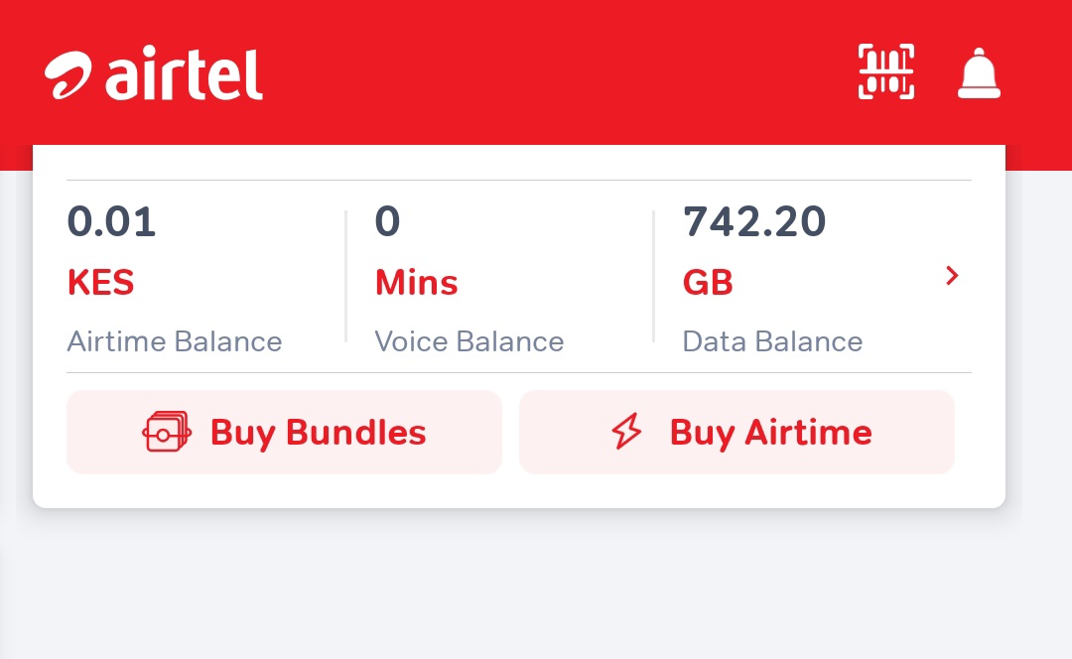
Task: Tap the red GB unit label
Action: click(x=708, y=283)
